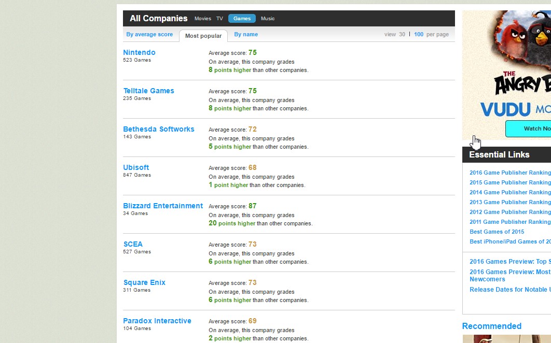Viewport: 551px width, 343px height.
Task: Open 2013 Game Publisher Rankings link
Action: pos(510,202)
